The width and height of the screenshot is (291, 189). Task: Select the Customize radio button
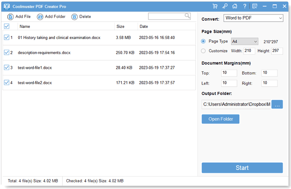[203, 51]
